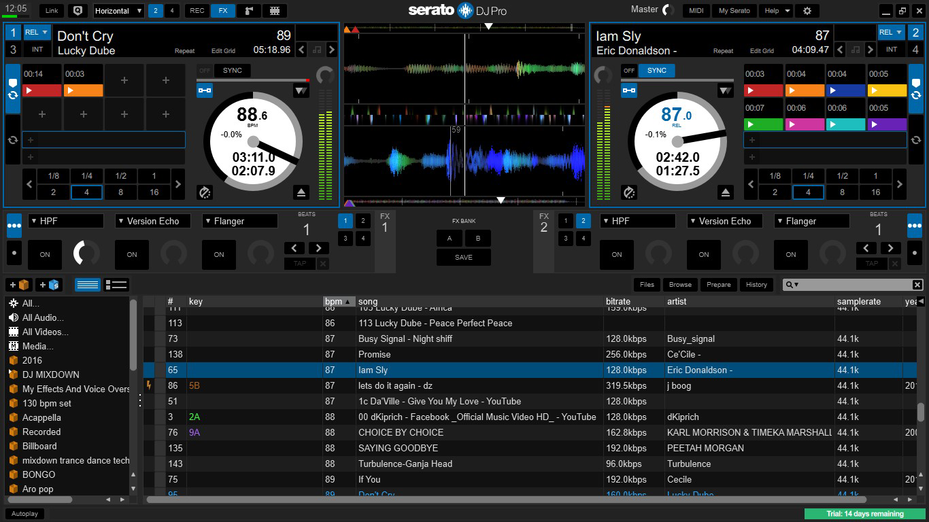Open the Help dropdown menu
Screen dimensions: 929x522
[777, 11]
